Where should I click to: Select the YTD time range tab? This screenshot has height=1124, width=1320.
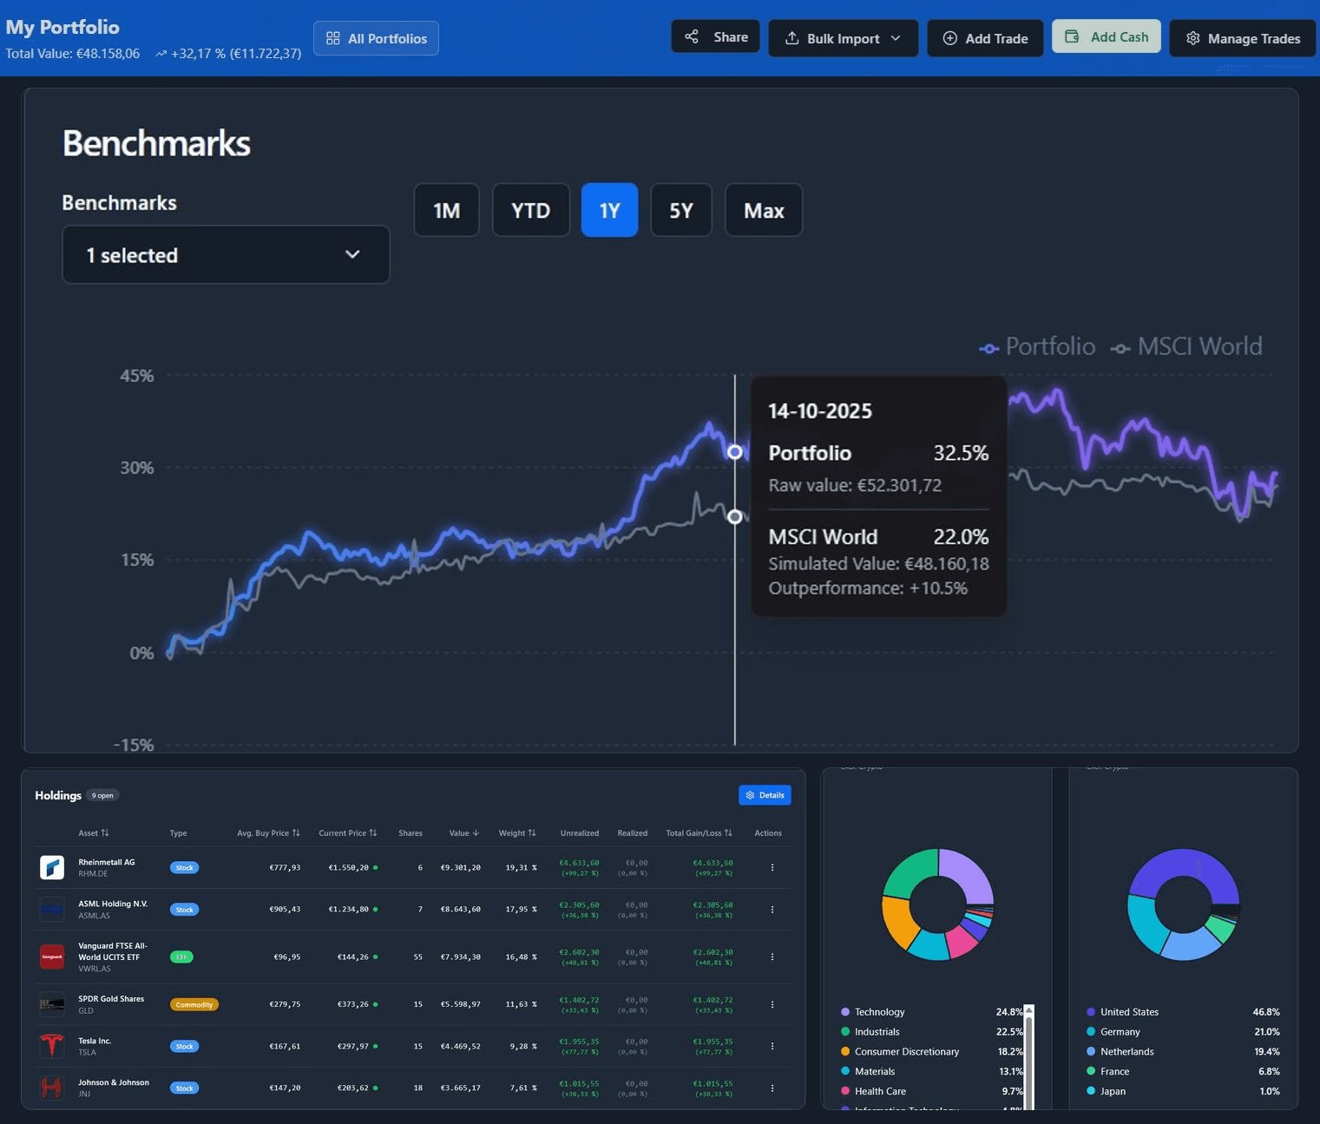(530, 210)
